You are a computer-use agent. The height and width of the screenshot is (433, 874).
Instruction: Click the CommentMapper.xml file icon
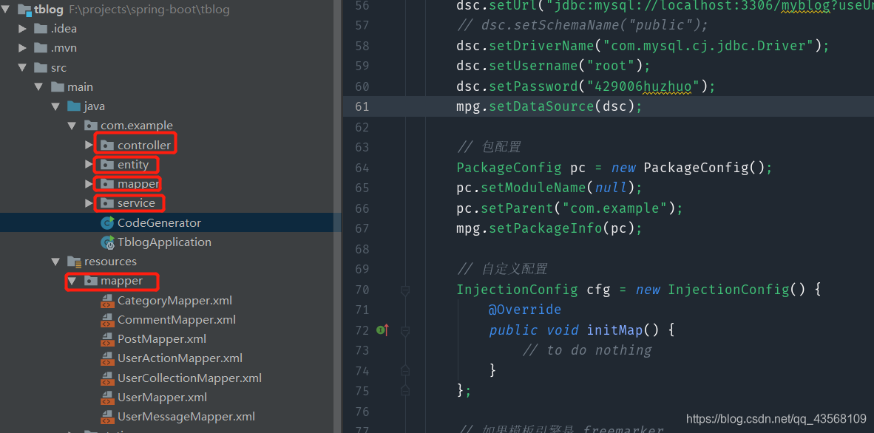tap(107, 320)
